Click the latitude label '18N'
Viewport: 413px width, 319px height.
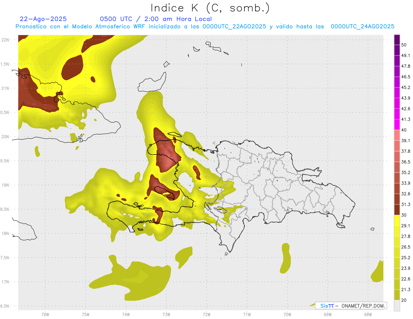coord(5,233)
